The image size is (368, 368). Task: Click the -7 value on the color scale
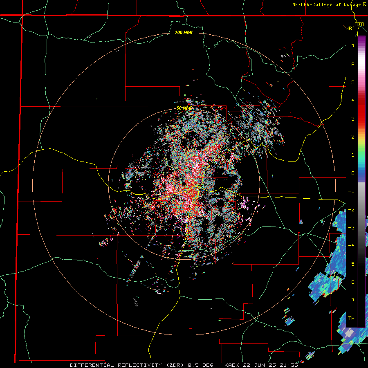351,300
